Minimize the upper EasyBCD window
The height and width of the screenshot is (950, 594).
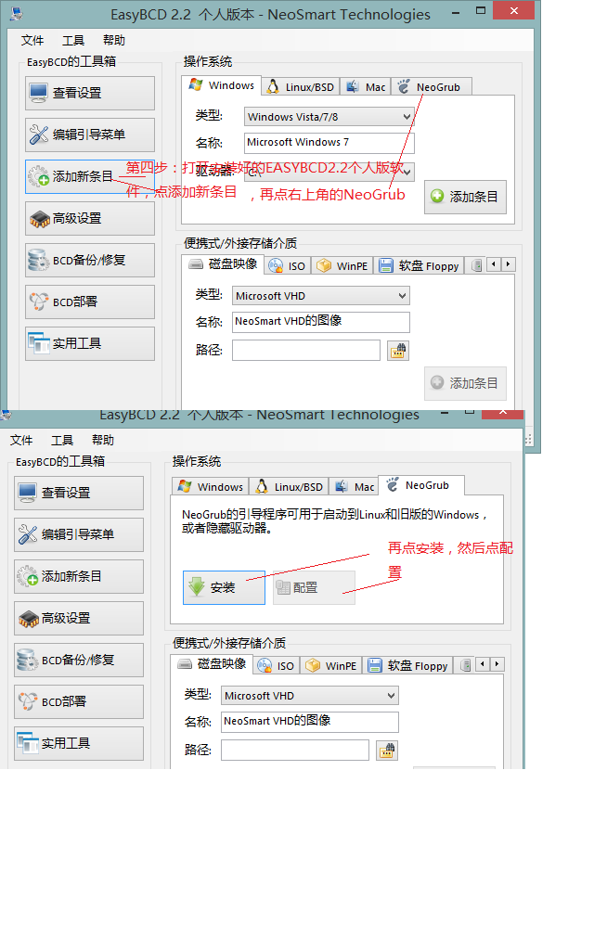pyautogui.click(x=456, y=11)
